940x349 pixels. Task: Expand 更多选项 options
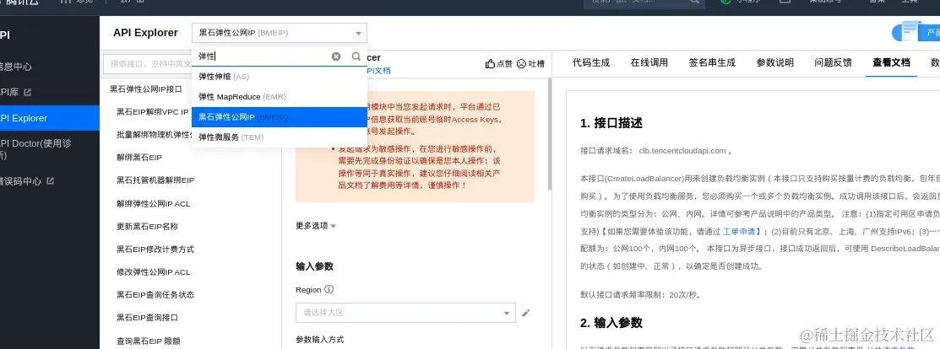[x=316, y=226]
